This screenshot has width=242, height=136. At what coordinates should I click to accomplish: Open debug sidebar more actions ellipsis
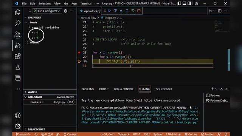71,11
